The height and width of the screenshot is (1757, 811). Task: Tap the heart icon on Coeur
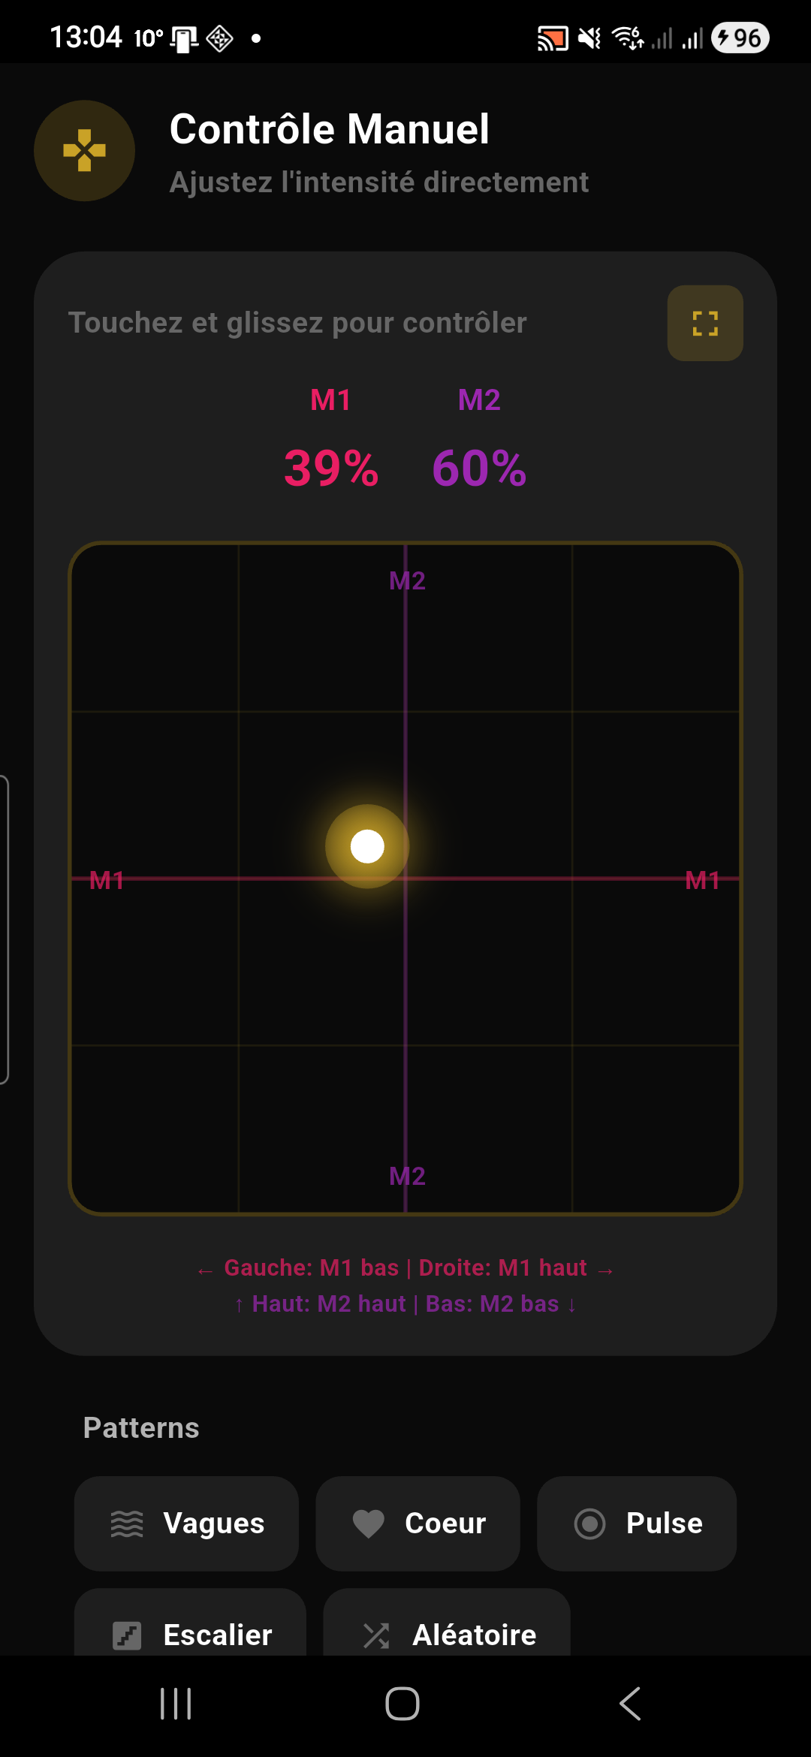(368, 1523)
